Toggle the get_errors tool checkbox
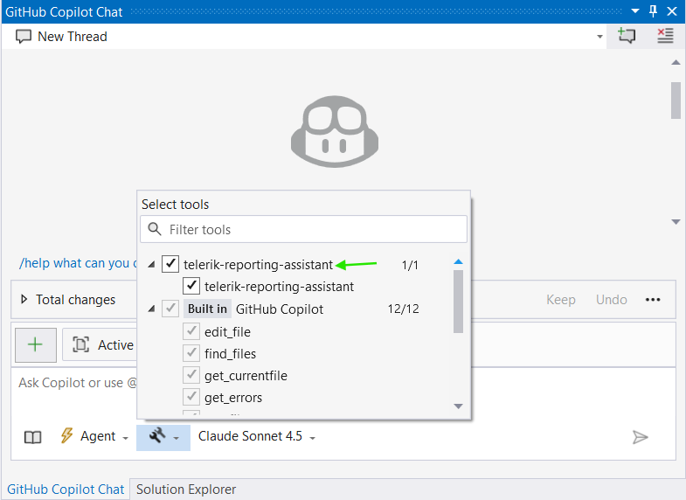Image resolution: width=686 pixels, height=500 pixels. tap(191, 396)
